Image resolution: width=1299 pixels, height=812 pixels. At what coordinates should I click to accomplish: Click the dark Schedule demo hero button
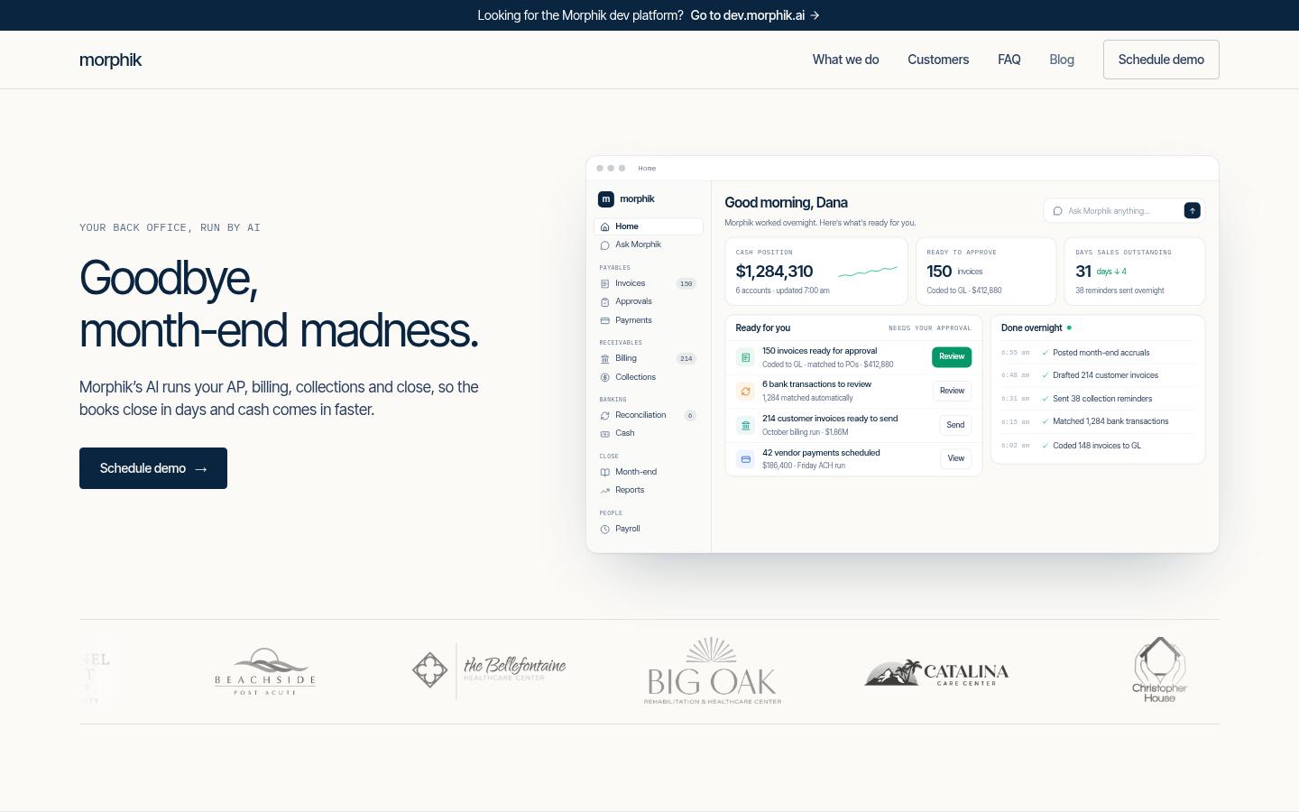(153, 468)
